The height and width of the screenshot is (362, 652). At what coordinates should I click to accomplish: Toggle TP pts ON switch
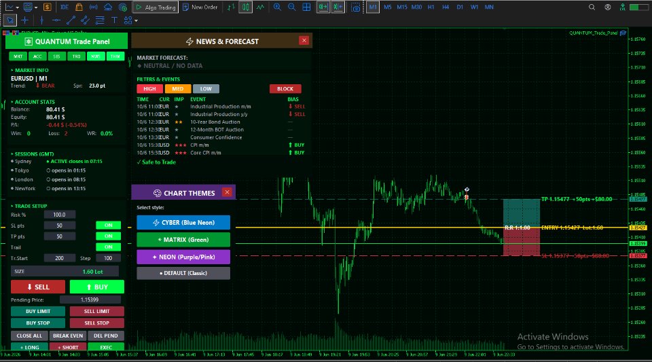108,236
